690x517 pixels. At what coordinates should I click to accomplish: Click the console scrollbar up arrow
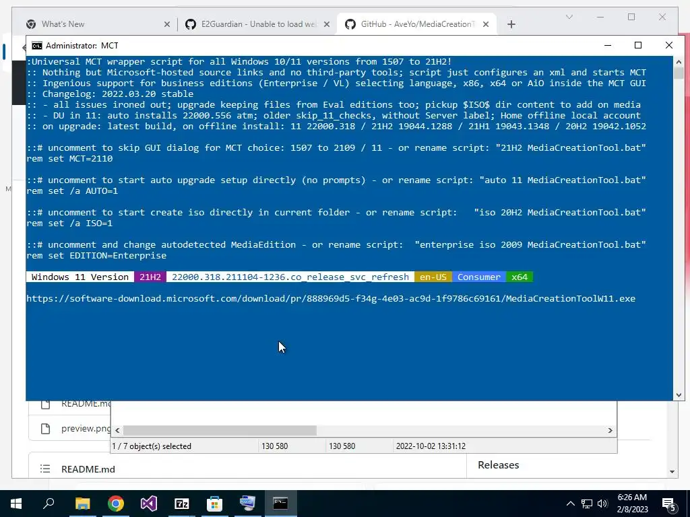point(679,61)
